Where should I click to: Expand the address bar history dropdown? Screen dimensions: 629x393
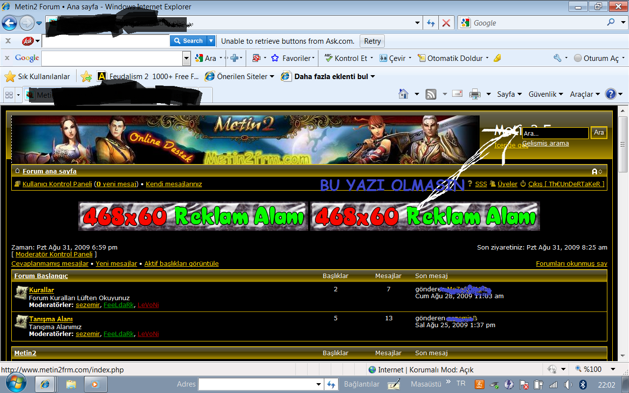point(418,23)
